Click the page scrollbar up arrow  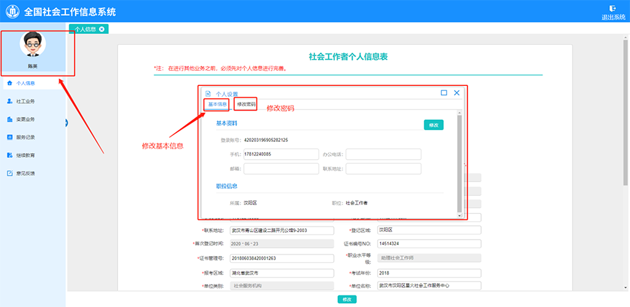626,37
